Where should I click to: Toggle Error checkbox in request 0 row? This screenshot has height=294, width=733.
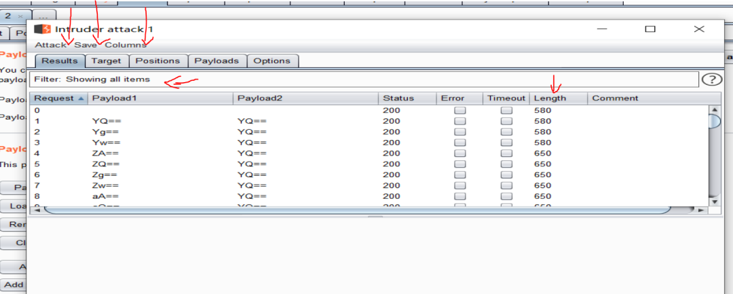(460, 111)
